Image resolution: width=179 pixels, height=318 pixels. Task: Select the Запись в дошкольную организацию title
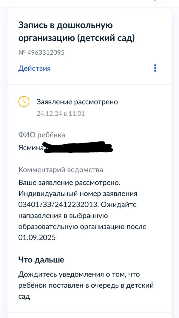tap(77, 32)
